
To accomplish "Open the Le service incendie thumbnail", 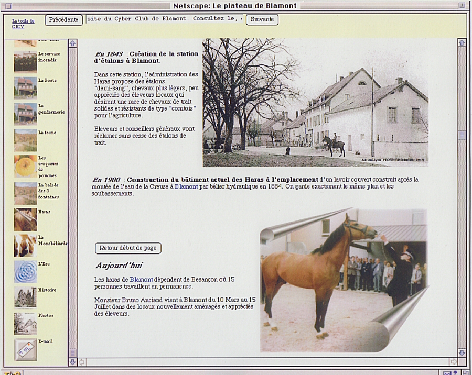I will 25,61.
